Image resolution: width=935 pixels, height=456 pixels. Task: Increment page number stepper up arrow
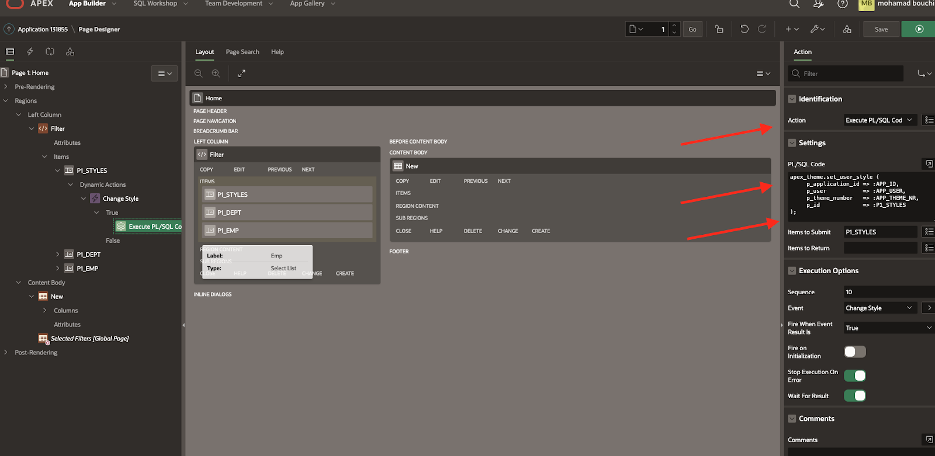(x=674, y=25)
